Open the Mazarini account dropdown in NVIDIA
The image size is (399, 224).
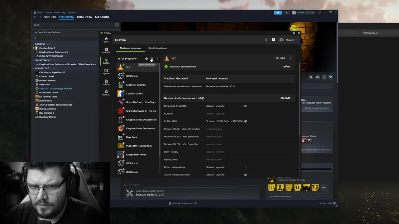pyautogui.click(x=289, y=40)
